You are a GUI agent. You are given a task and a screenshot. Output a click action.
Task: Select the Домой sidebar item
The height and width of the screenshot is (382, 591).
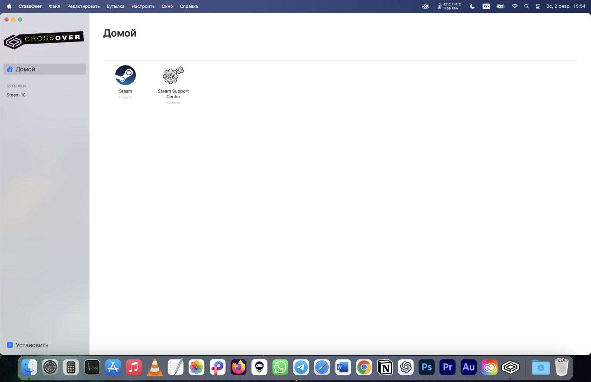coord(45,69)
